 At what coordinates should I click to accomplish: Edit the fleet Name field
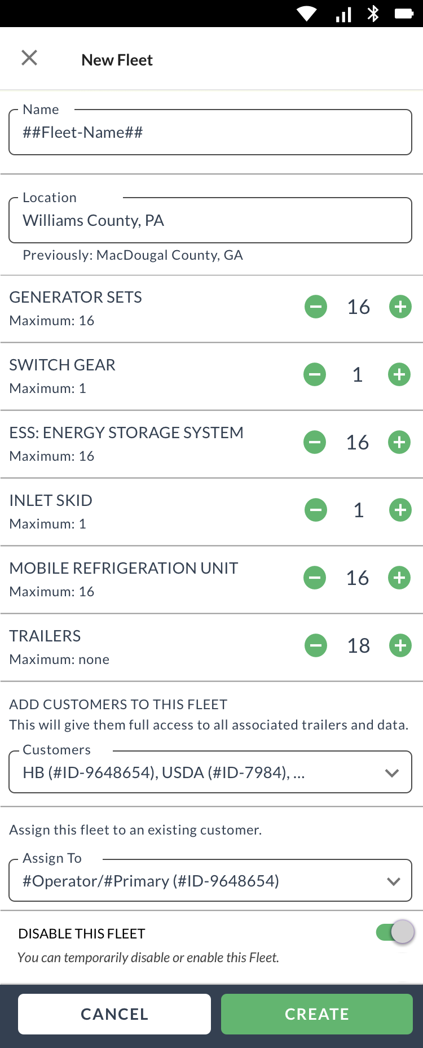[210, 133]
